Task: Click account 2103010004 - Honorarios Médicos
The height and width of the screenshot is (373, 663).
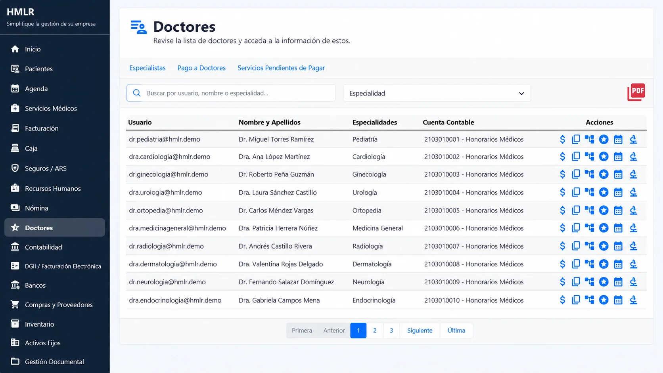Action: click(x=474, y=192)
